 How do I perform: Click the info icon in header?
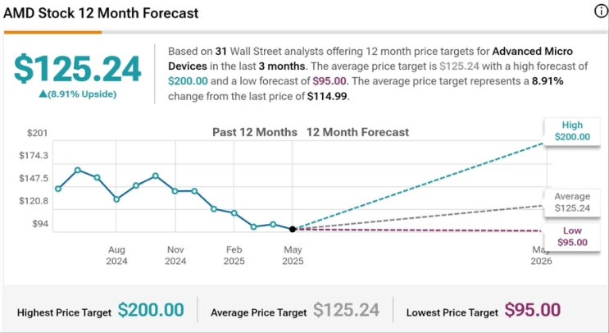tap(600, 11)
